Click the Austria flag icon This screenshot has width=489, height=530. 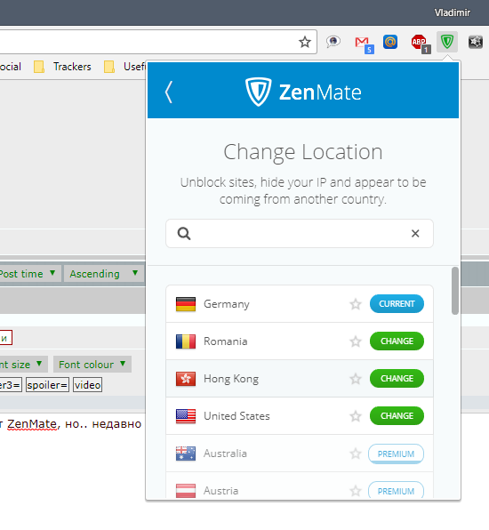click(x=186, y=491)
